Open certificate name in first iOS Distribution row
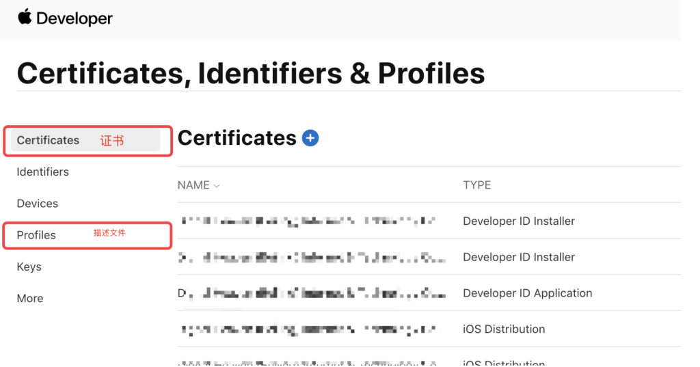The width and height of the screenshot is (700, 367). 308,329
